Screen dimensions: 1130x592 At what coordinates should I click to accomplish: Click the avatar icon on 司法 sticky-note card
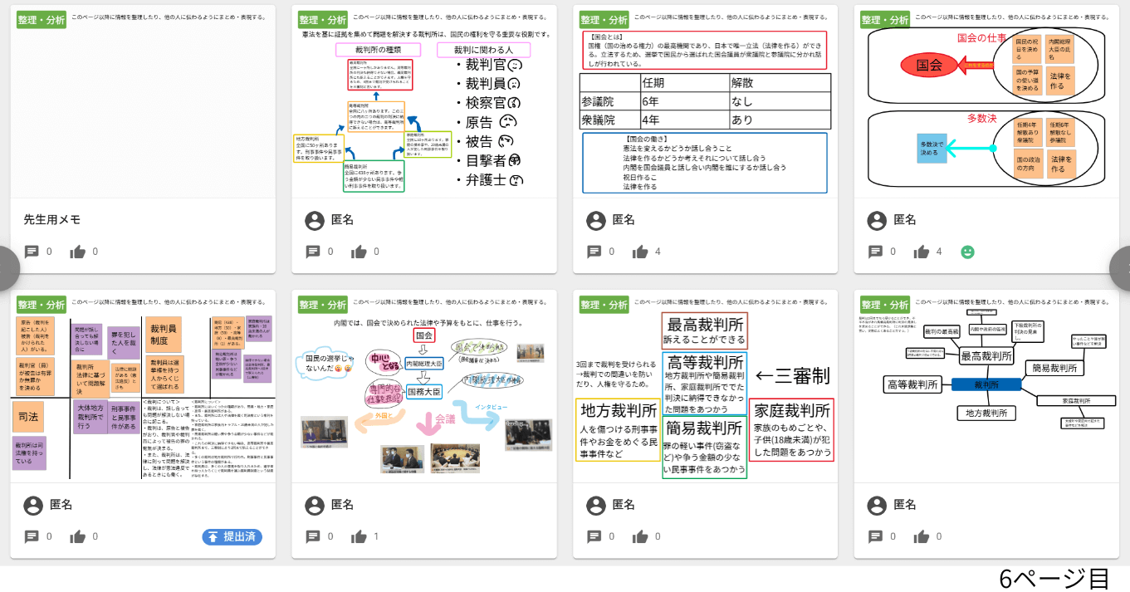33,505
